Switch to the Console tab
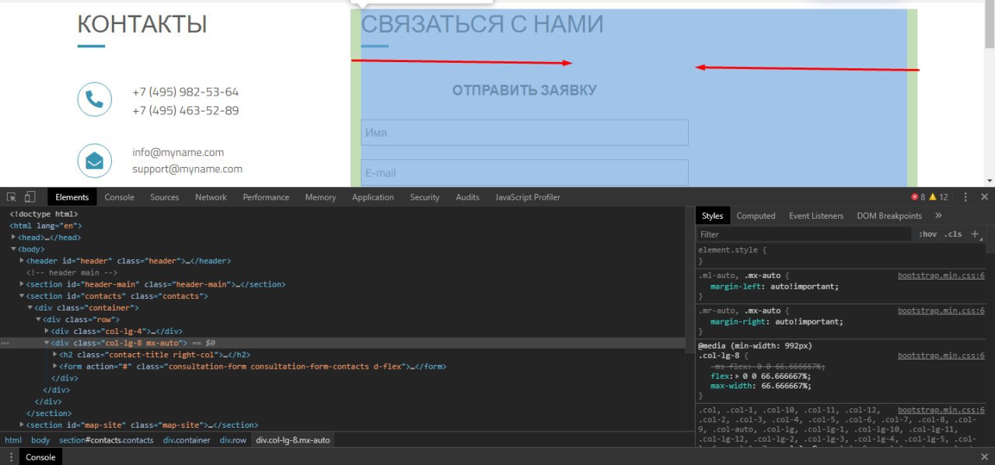This screenshot has height=465, width=995. coord(120,197)
